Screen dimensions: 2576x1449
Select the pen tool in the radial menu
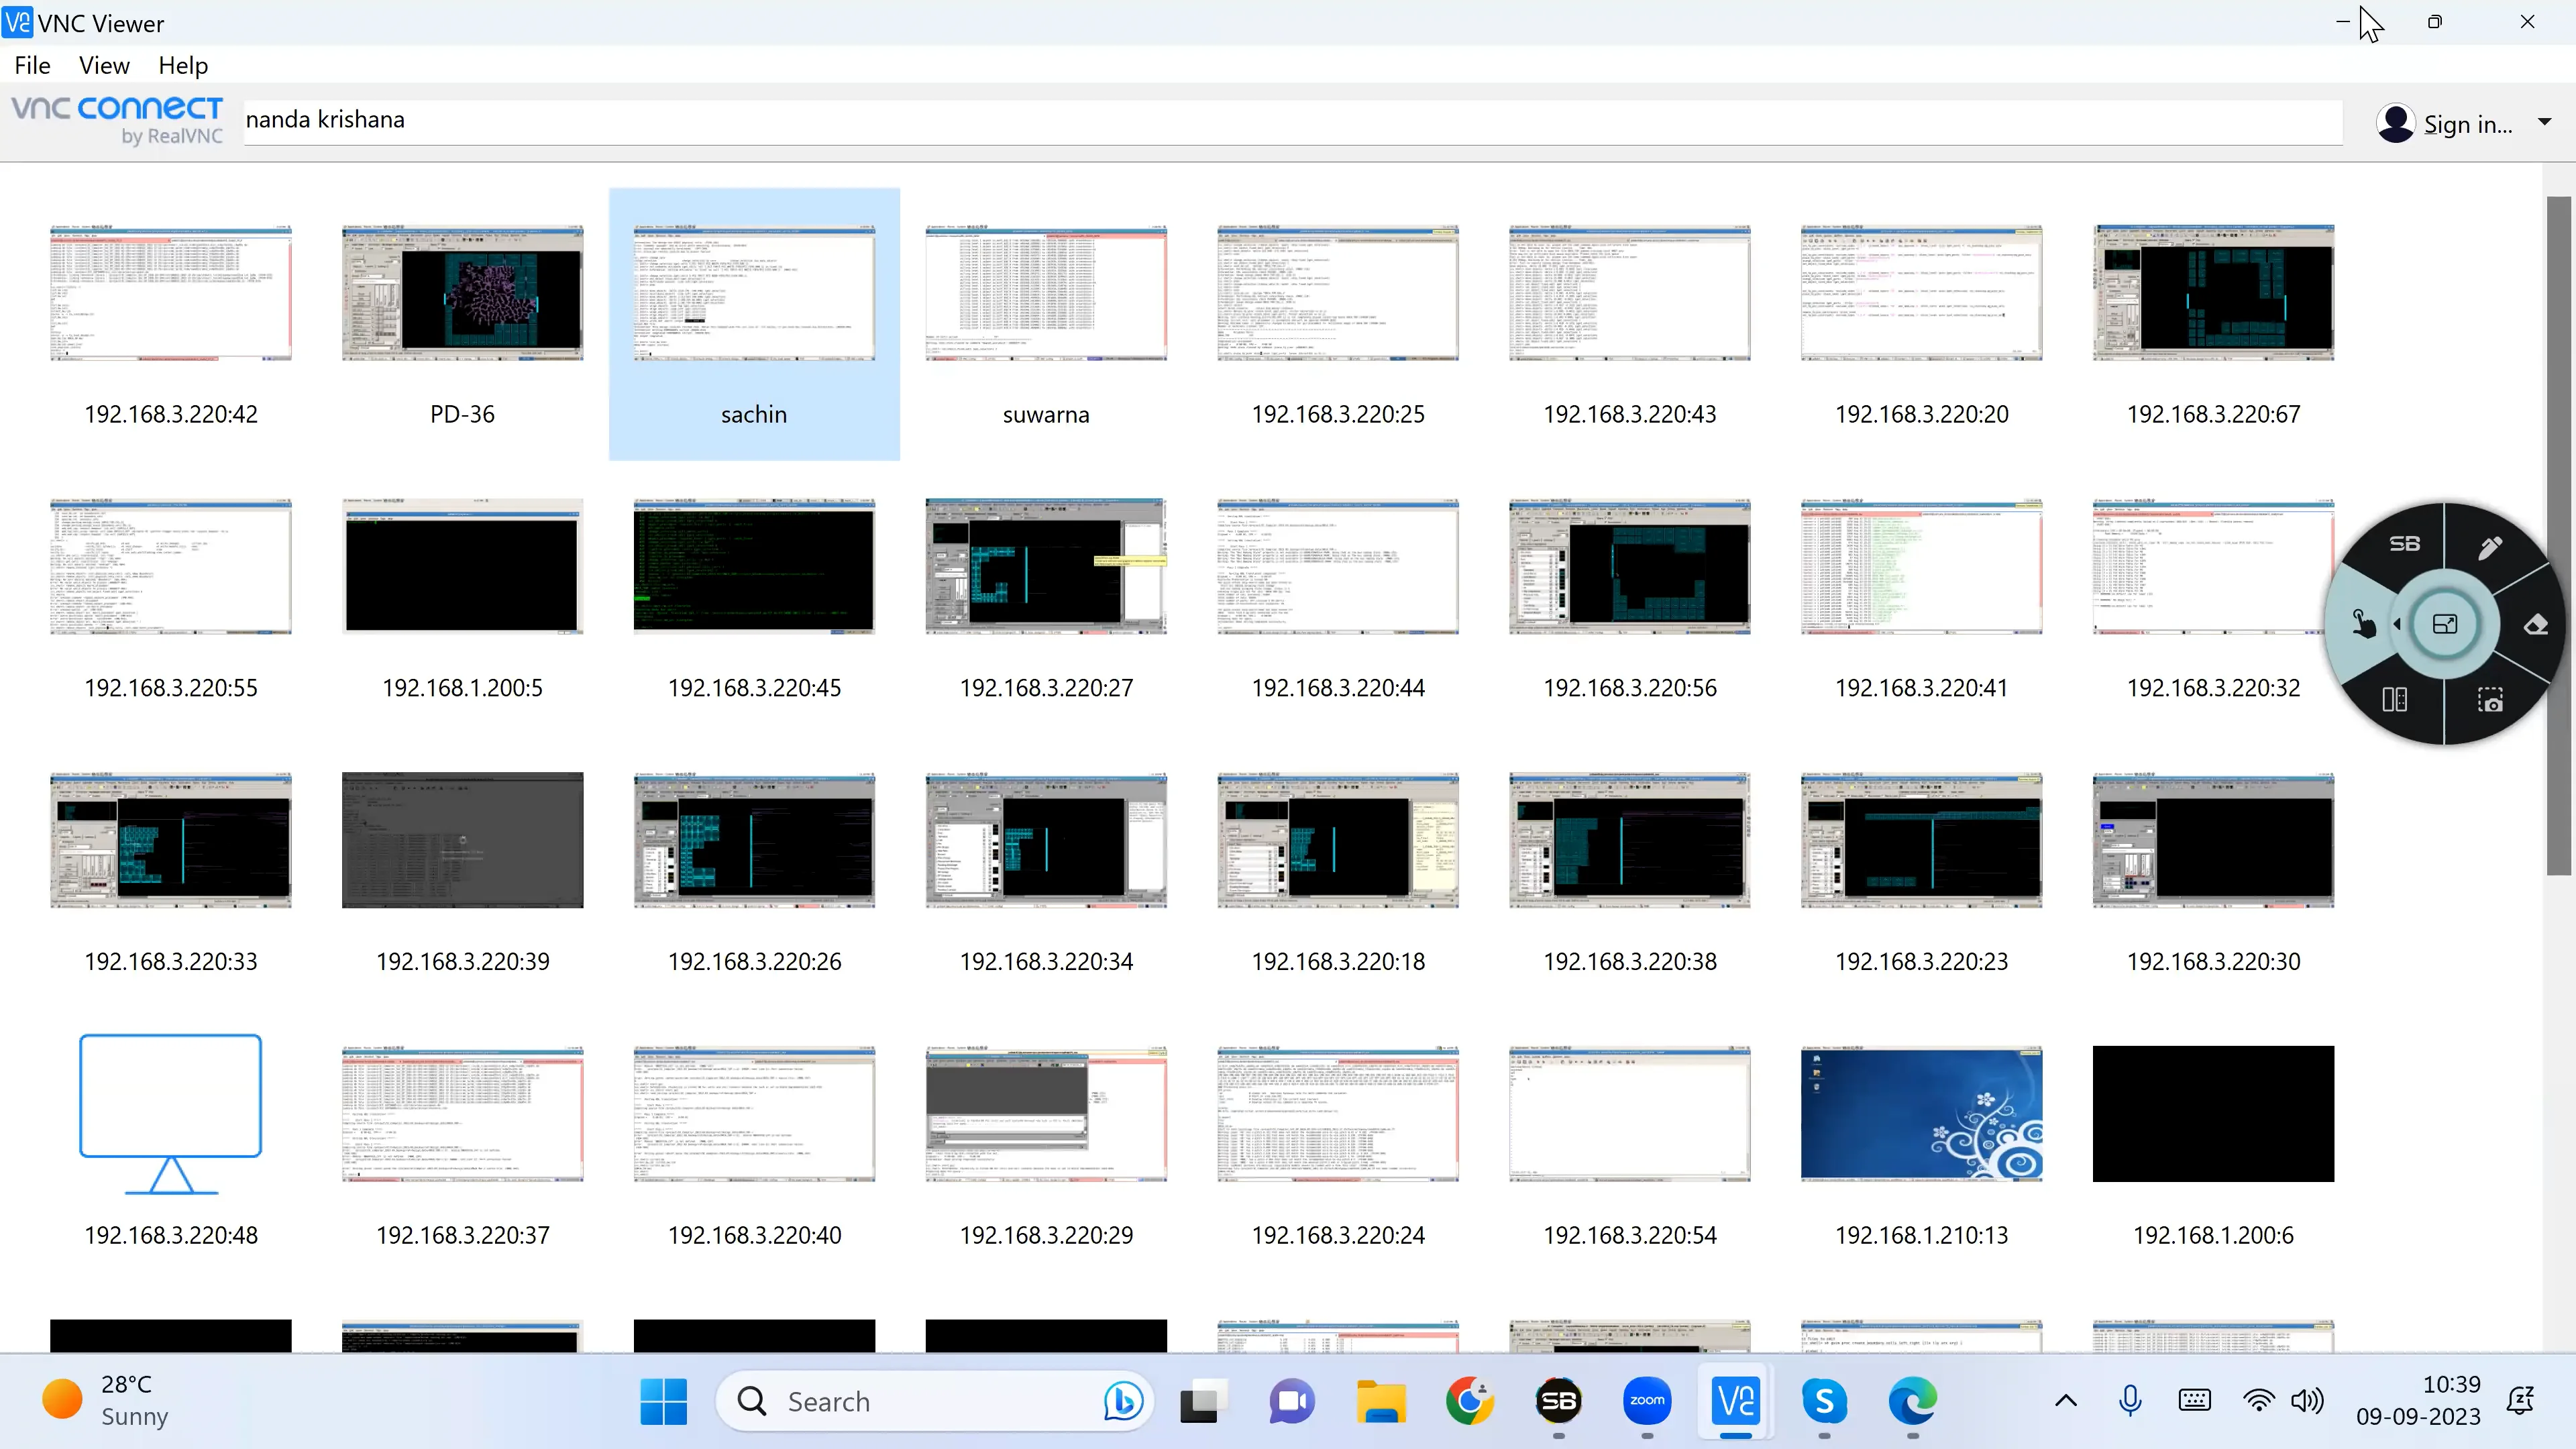point(2491,548)
